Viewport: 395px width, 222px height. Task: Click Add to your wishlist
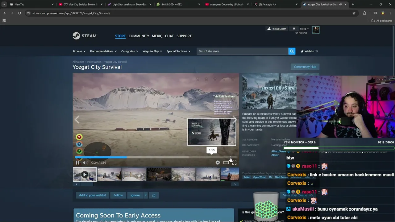click(x=92, y=195)
